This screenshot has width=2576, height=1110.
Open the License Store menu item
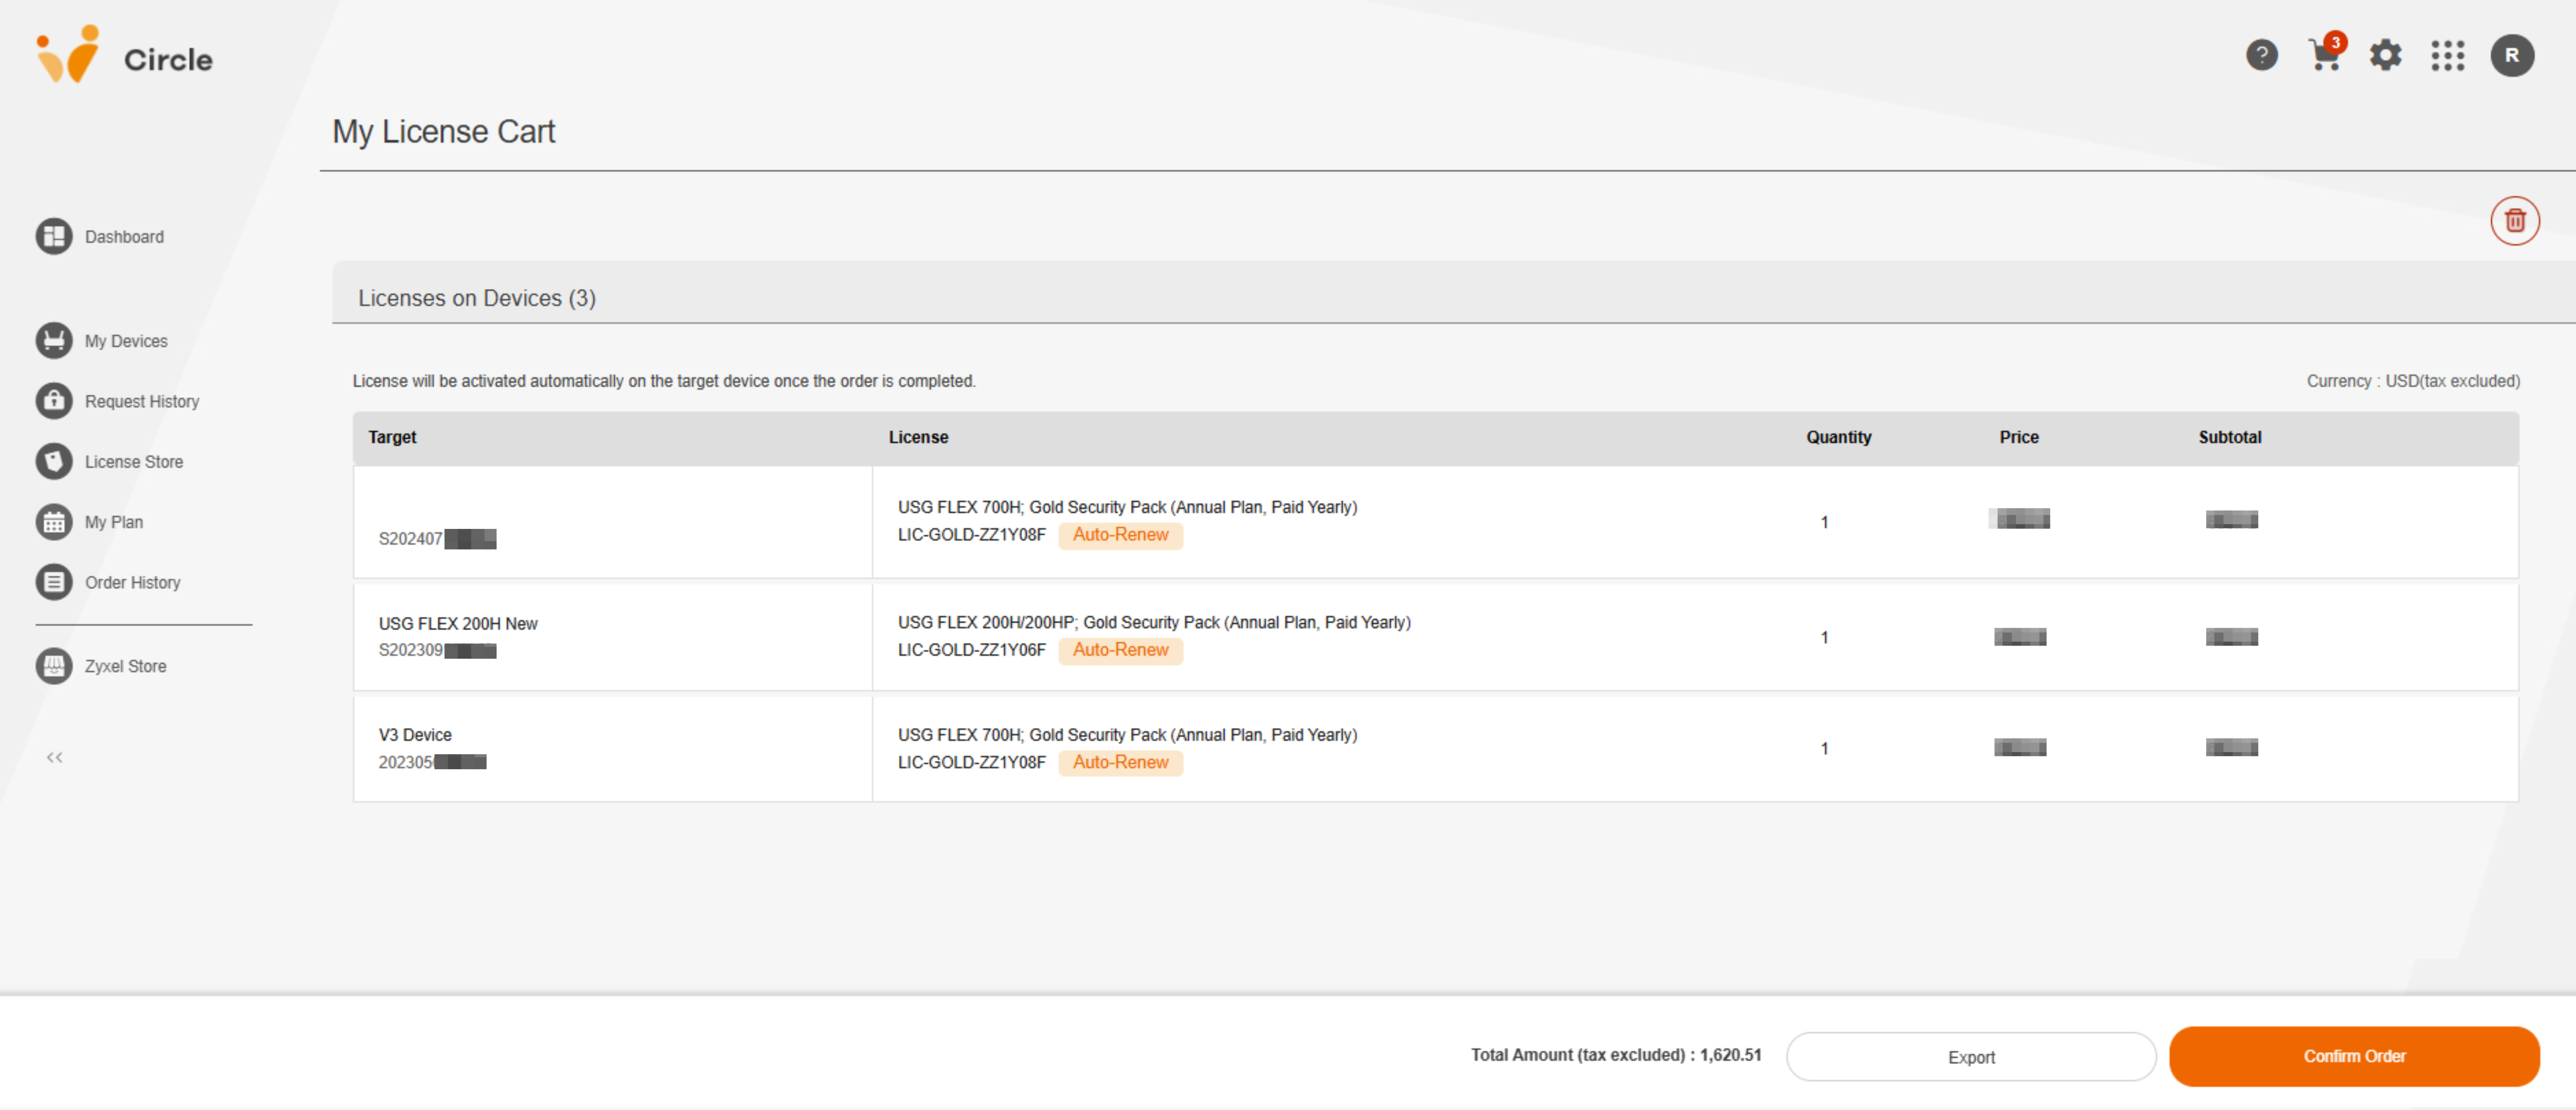point(133,462)
